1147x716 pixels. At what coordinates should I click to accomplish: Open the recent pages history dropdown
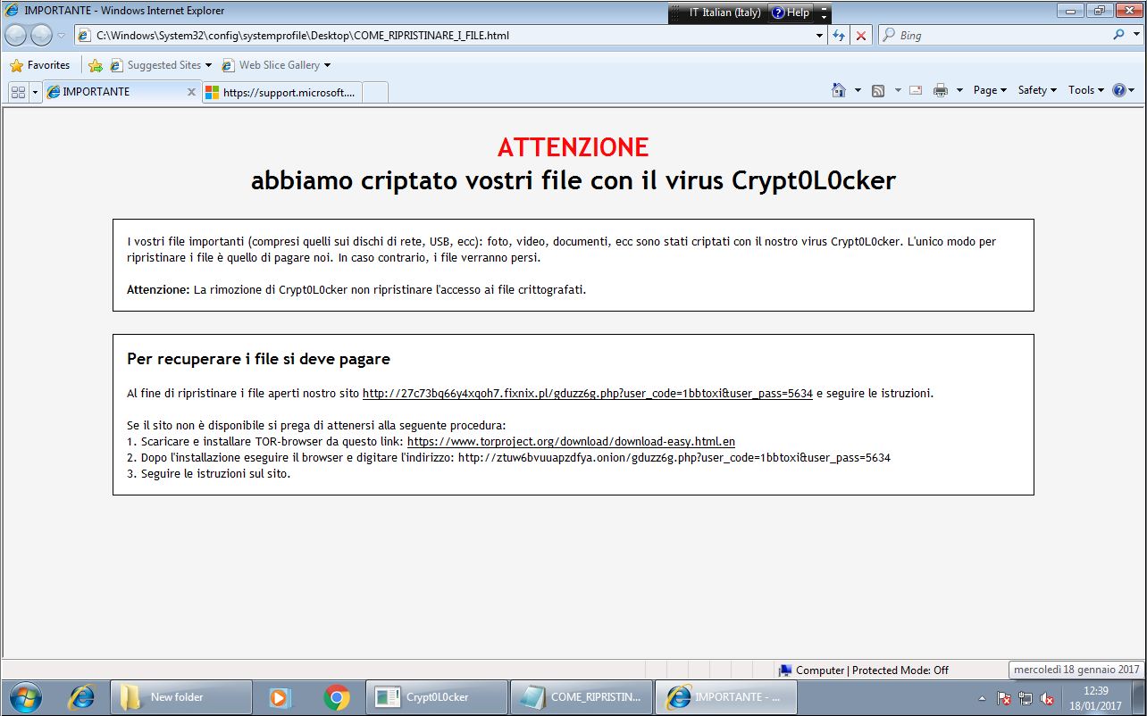(x=61, y=36)
